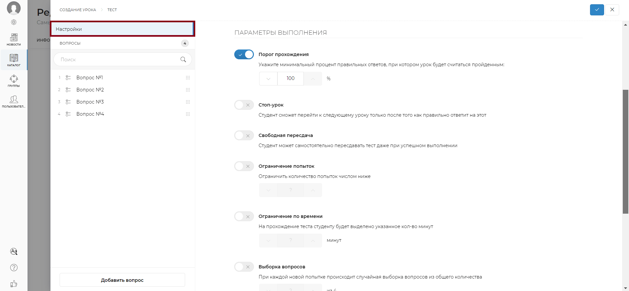Enable the Ограничение попыток toggle
The height and width of the screenshot is (291, 629).
click(244, 166)
